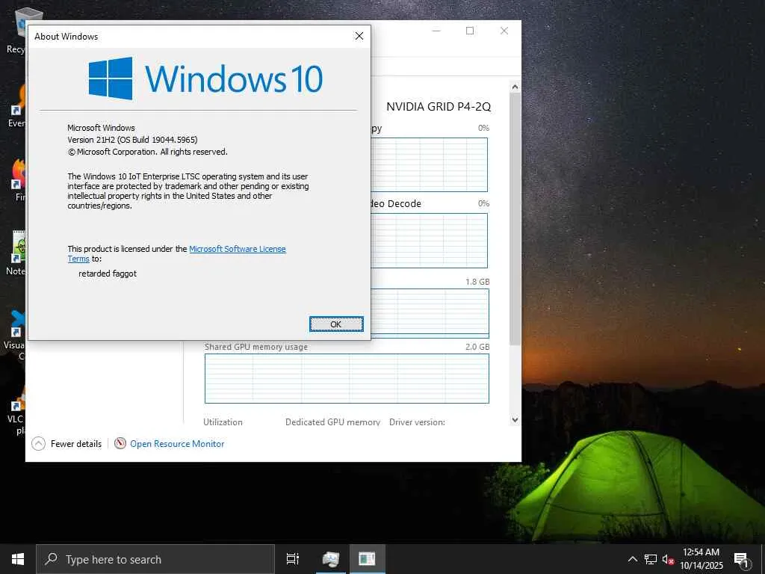Switch to About Windows taskbar button
This screenshot has width=765, height=574.
pos(367,559)
